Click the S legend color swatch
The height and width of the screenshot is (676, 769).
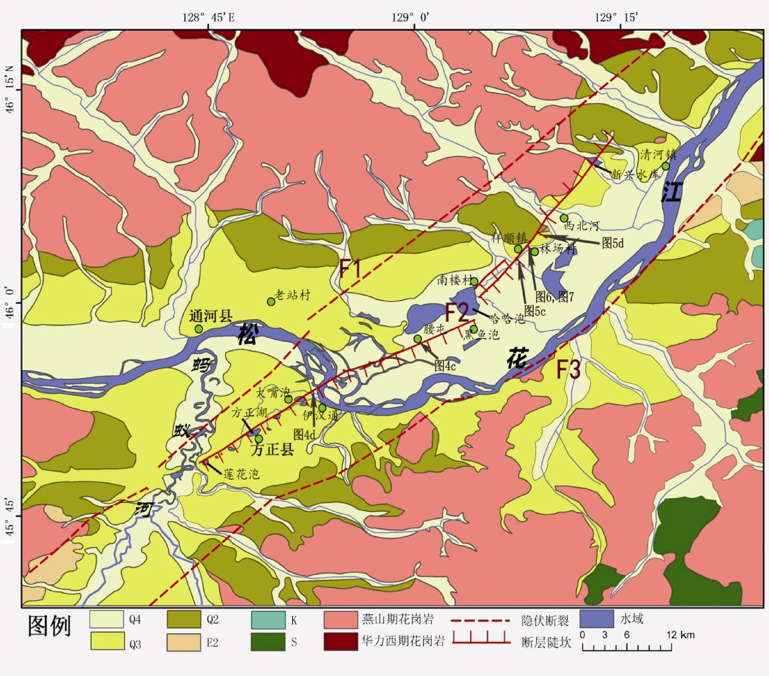(x=268, y=642)
